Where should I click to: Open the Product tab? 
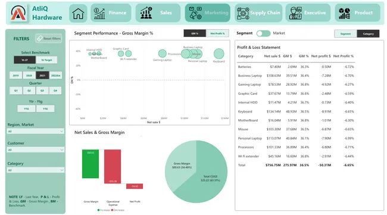(x=357, y=13)
